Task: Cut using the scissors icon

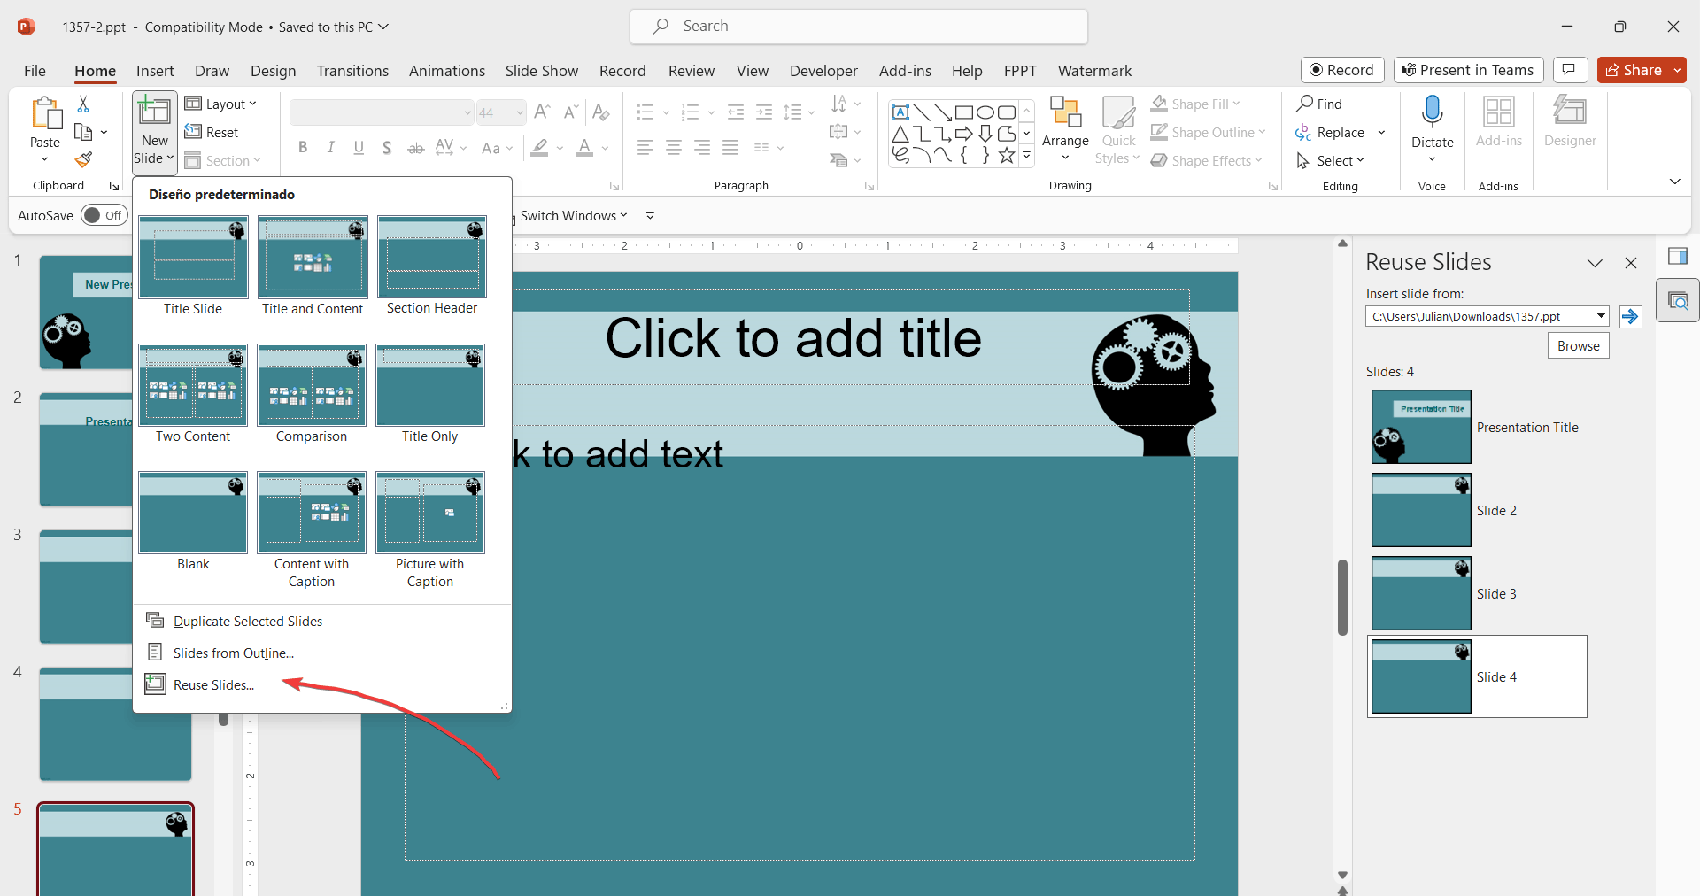Action: click(x=82, y=104)
